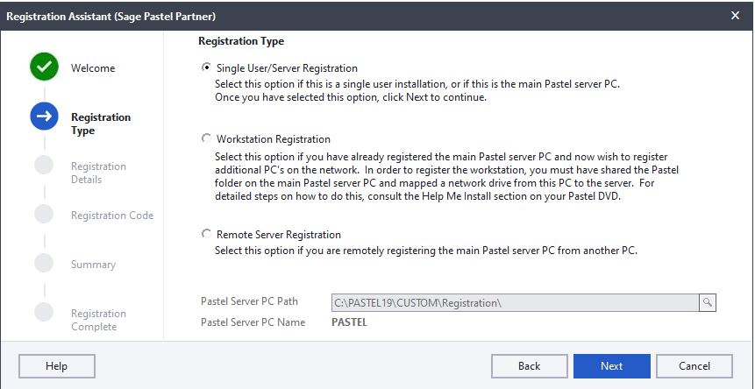Go to Registration Details step label
Screen dimensions: 755x389
click(99, 173)
